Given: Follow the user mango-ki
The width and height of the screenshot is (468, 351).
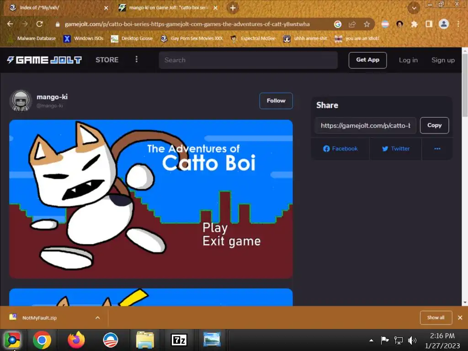Looking at the screenshot, I should pyautogui.click(x=276, y=101).
